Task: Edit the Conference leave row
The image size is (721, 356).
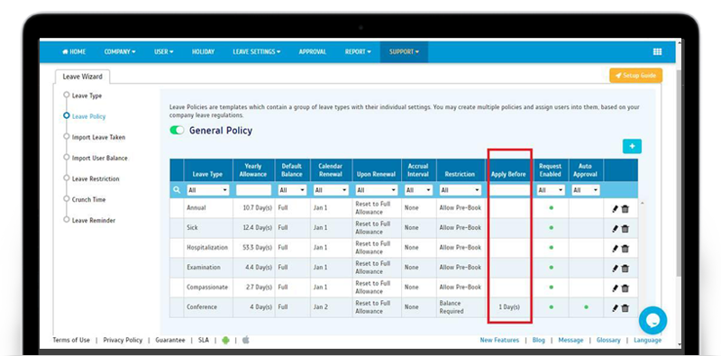Action: pos(616,307)
